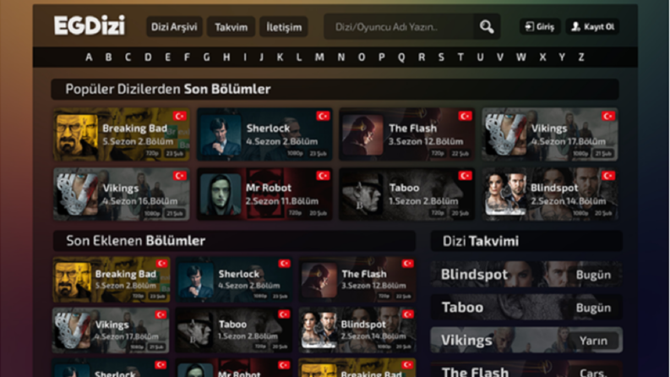Open popular Sherlock 4.Sezon 2.Bölüm card

pyautogui.click(x=264, y=134)
